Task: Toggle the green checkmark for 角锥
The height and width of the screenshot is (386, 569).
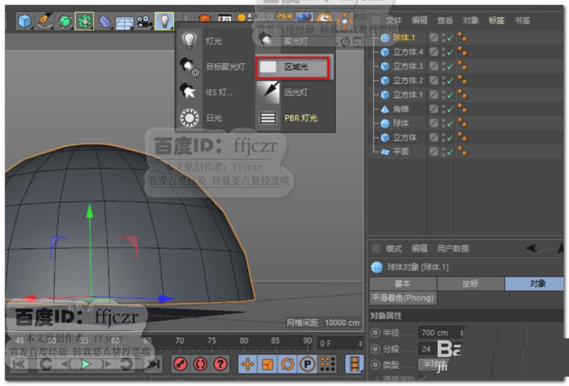Action: 450,109
